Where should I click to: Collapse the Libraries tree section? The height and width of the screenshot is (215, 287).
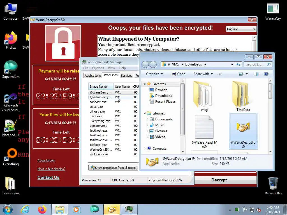pyautogui.click(x=144, y=113)
